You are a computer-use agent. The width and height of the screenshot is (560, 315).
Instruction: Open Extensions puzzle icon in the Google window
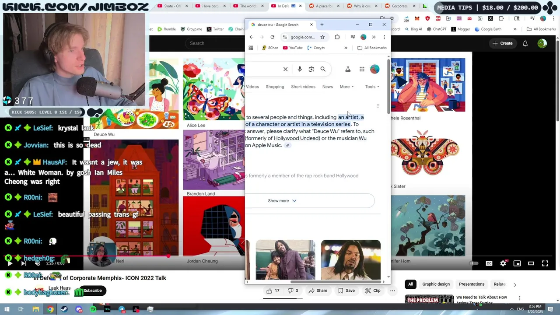point(337,37)
